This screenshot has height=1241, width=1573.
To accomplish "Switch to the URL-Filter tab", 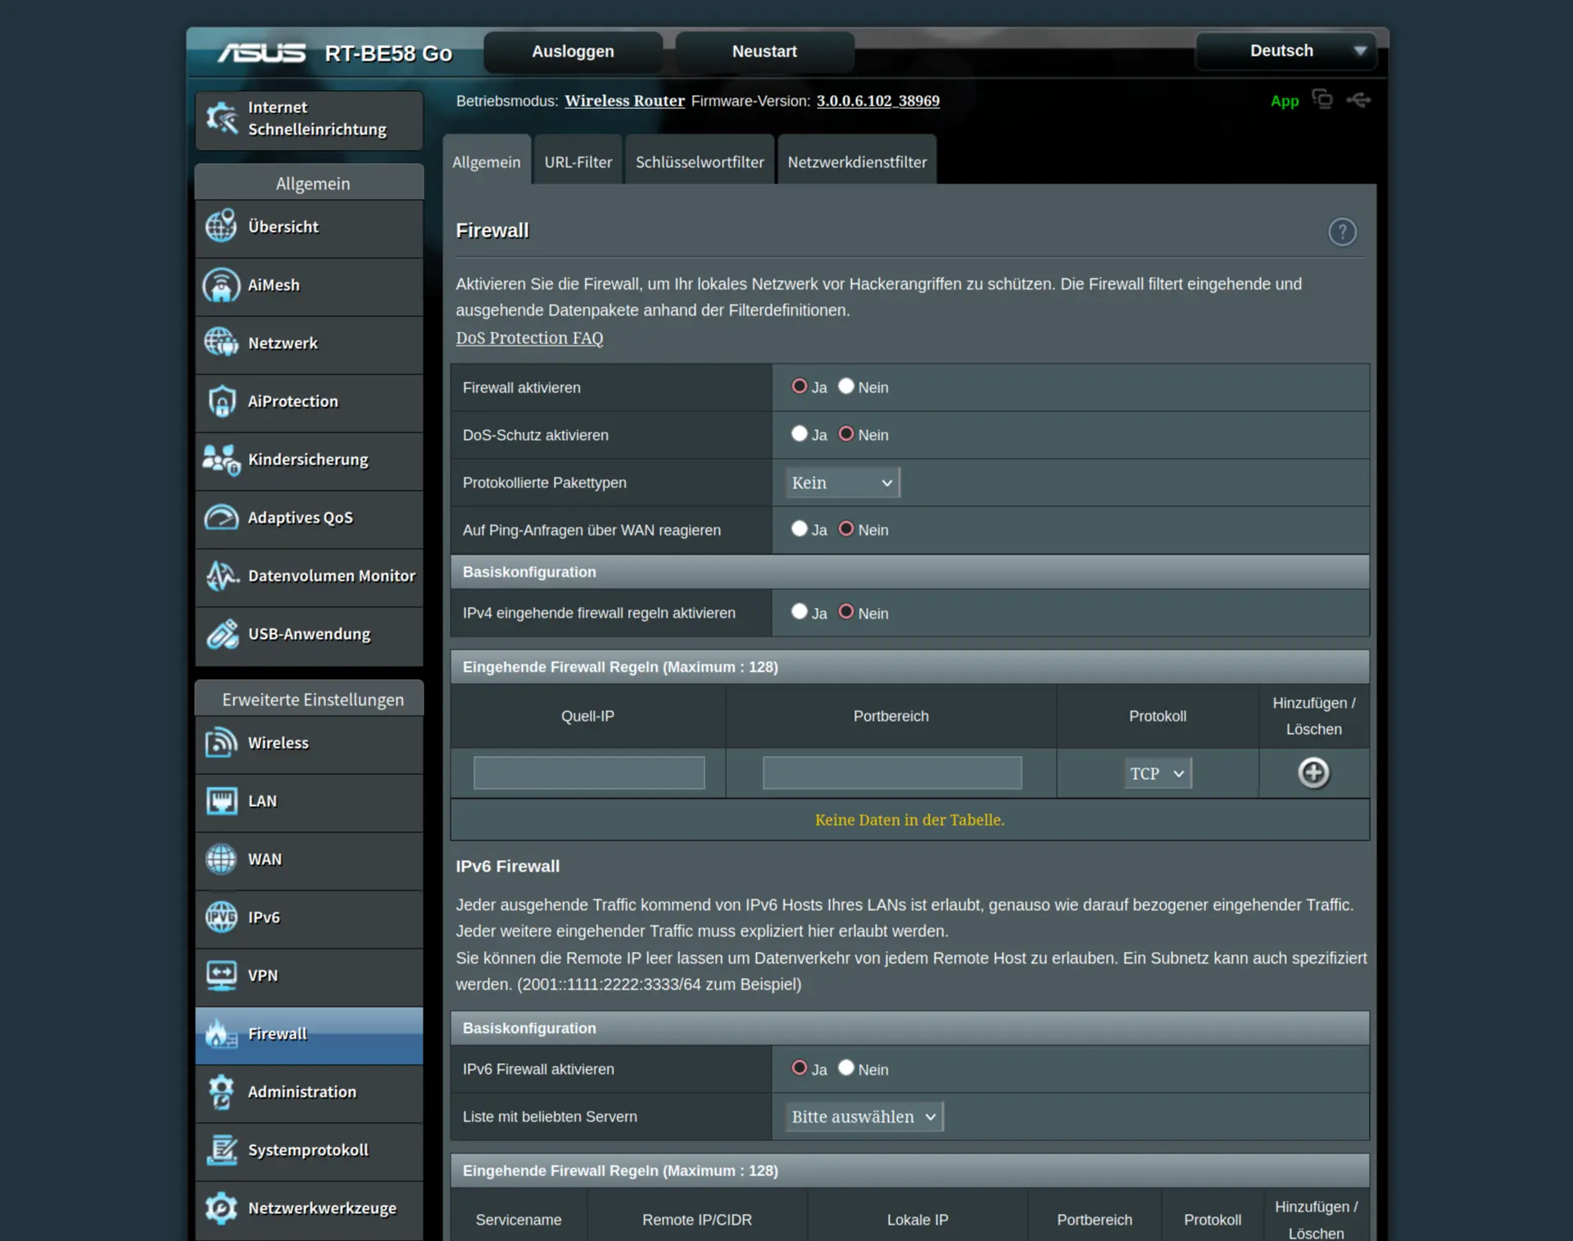I will 578,162.
